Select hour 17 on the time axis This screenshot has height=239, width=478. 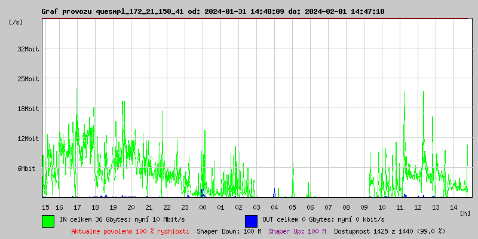(77, 207)
